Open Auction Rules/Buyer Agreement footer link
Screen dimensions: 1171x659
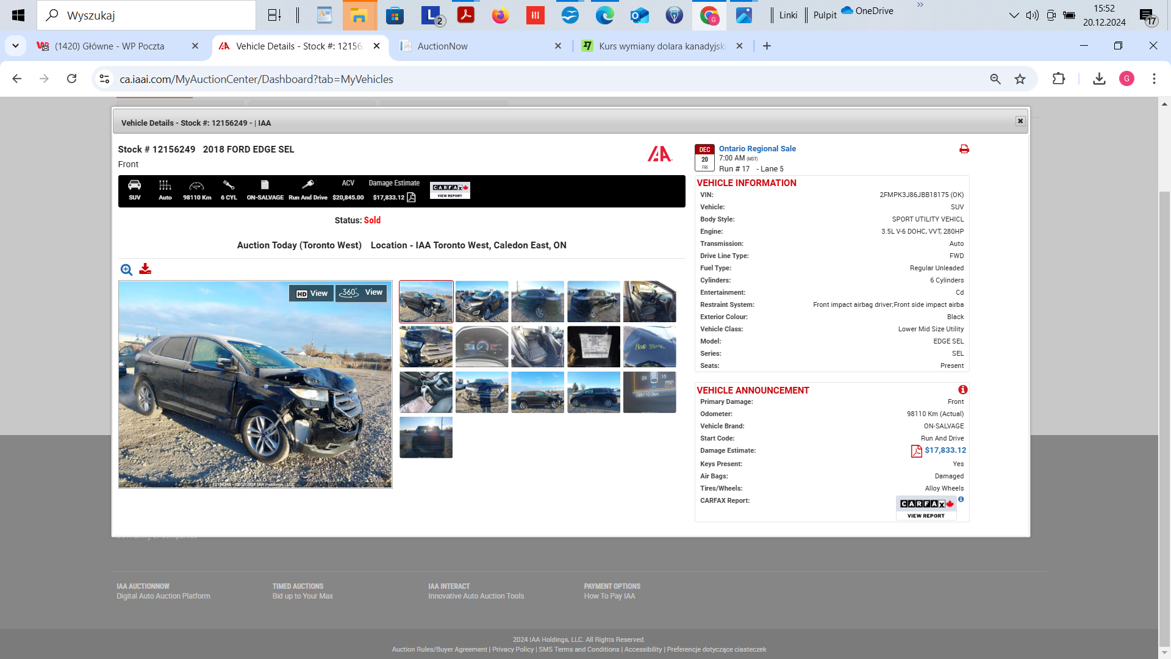pyautogui.click(x=439, y=649)
